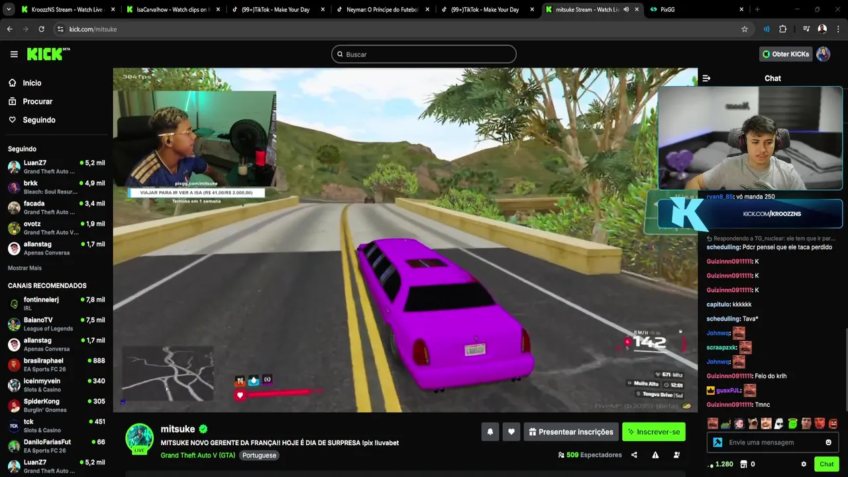Open Chrome three-dot menu
The width and height of the screenshot is (848, 477).
[838, 29]
